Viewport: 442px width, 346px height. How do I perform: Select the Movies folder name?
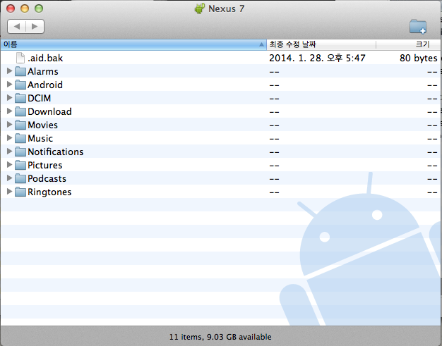click(x=42, y=125)
